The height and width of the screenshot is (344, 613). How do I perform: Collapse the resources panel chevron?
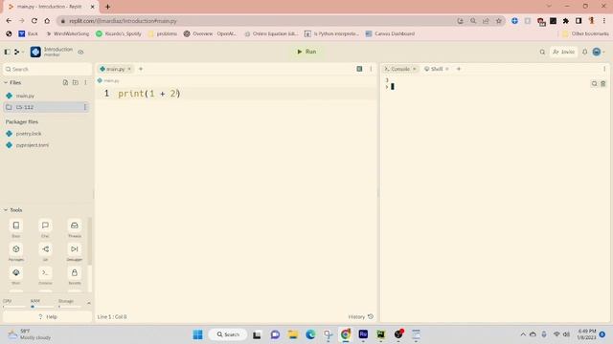pos(89,303)
